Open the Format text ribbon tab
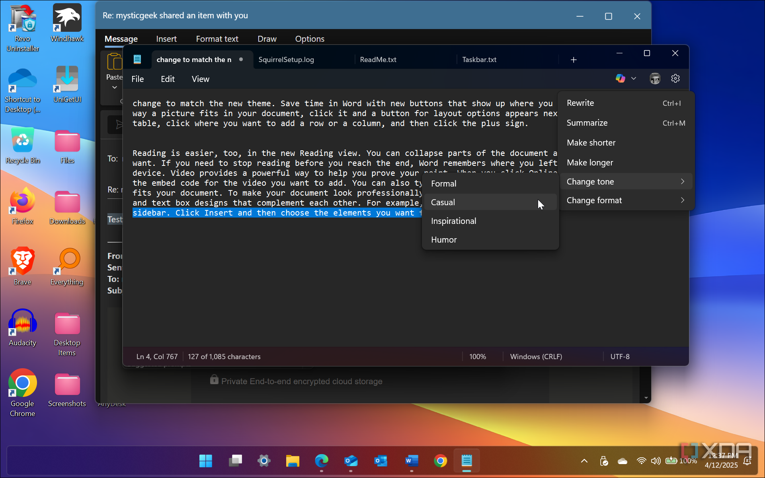The height and width of the screenshot is (478, 765). coord(217,39)
